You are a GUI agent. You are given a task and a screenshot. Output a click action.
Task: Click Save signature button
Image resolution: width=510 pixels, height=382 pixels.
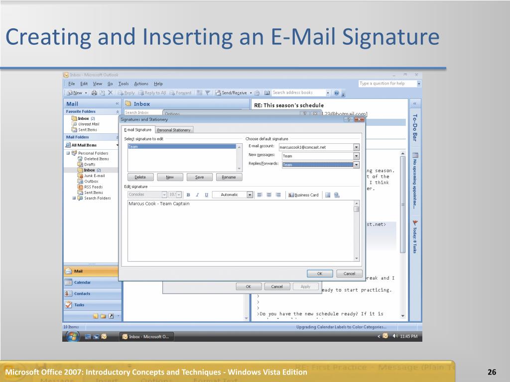tap(199, 177)
